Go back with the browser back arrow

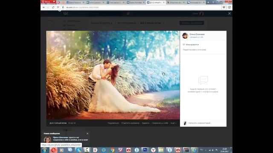(44, 8)
